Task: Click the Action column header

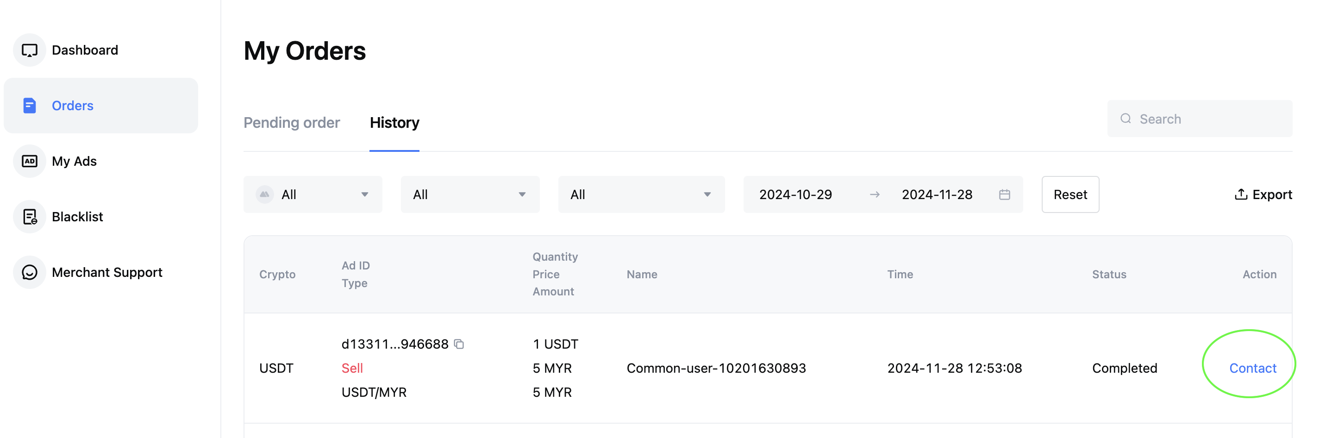Action: [1259, 275]
